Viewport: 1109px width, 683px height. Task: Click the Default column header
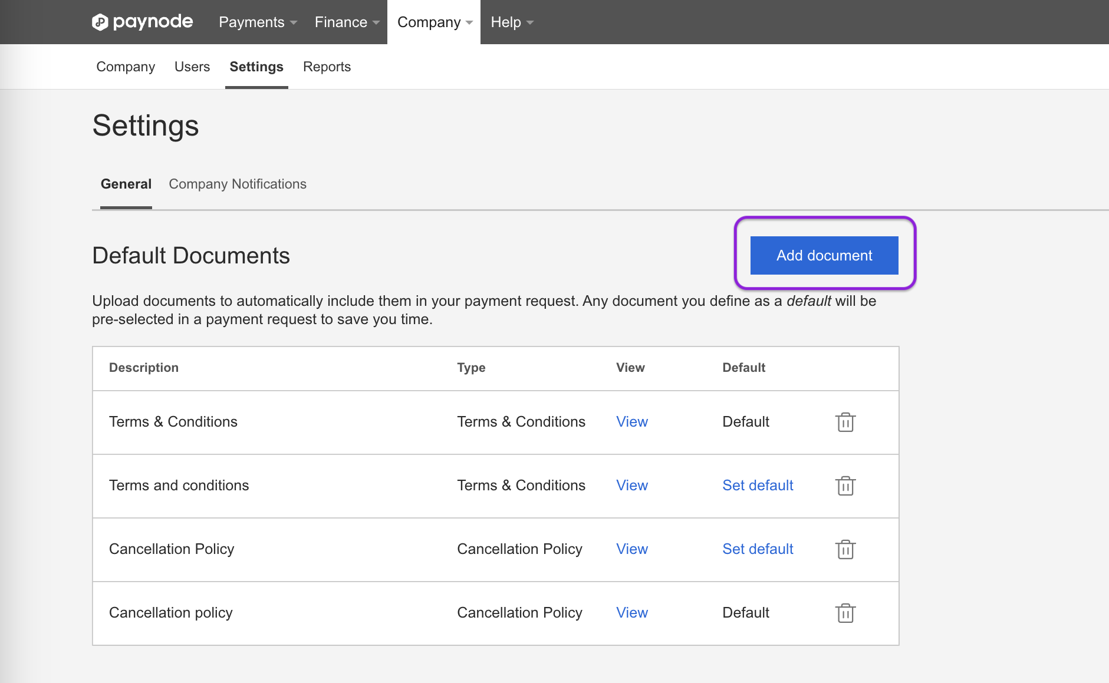[744, 368]
